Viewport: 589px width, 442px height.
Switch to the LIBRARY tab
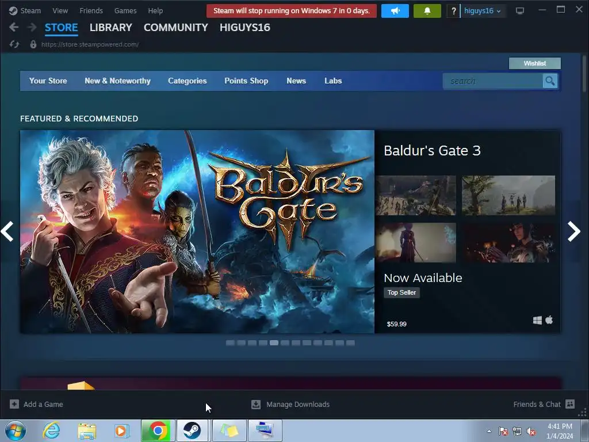click(x=111, y=28)
